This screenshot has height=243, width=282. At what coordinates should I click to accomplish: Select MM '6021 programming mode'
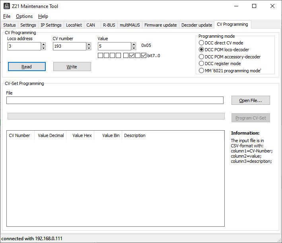coord(230,71)
